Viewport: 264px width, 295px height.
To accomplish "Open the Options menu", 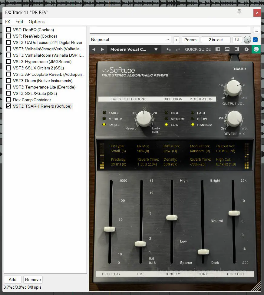I will pos(37,22).
